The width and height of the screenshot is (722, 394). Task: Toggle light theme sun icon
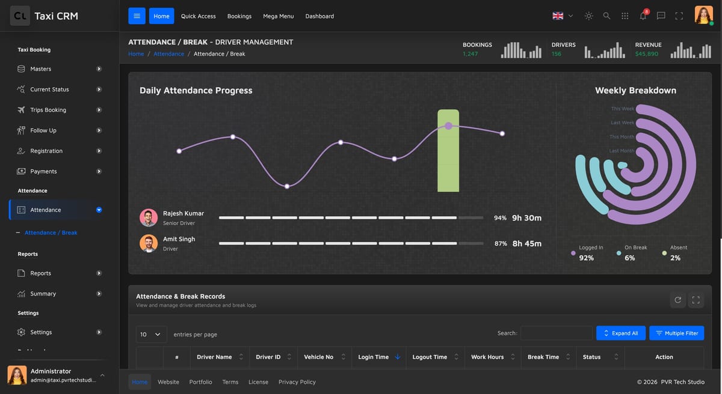[x=588, y=16]
